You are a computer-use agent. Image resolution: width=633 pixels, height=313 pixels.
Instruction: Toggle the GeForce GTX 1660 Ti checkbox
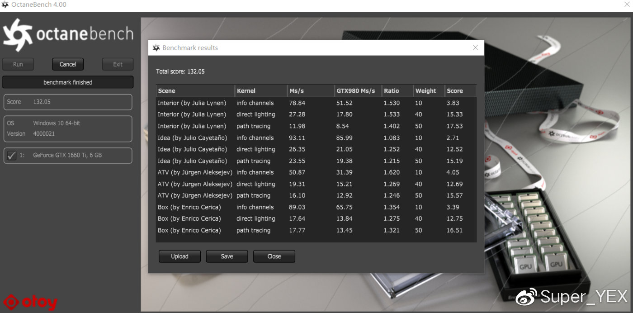pos(12,155)
